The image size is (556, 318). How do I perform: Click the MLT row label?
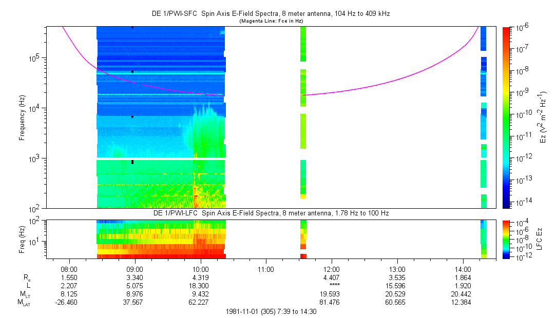(x=25, y=294)
